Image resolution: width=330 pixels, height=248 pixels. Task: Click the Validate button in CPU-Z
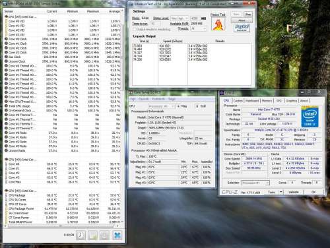(293, 192)
